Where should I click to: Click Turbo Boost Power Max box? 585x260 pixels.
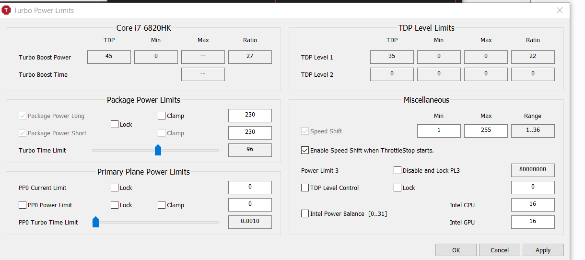point(203,57)
